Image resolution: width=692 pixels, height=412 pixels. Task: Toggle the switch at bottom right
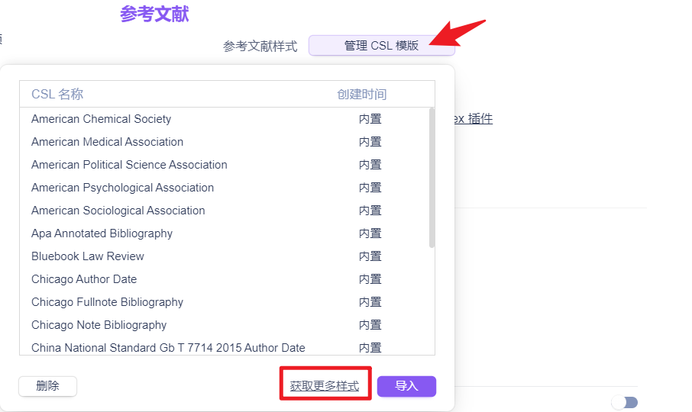(625, 402)
